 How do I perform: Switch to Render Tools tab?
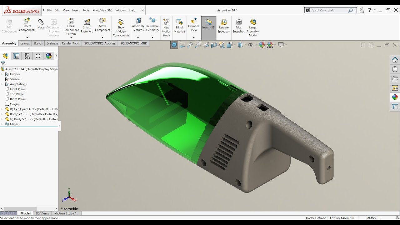pos(71,43)
